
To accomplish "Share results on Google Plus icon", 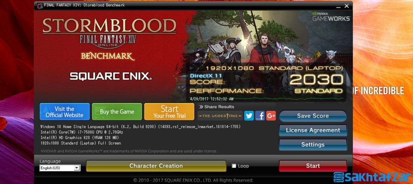I will (271, 116).
